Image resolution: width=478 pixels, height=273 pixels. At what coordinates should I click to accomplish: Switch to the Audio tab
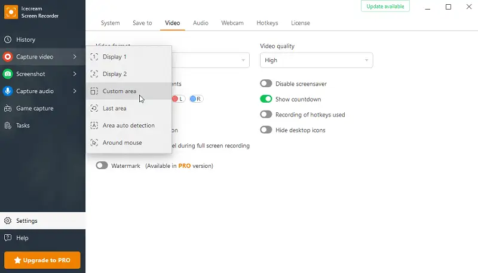click(x=201, y=23)
